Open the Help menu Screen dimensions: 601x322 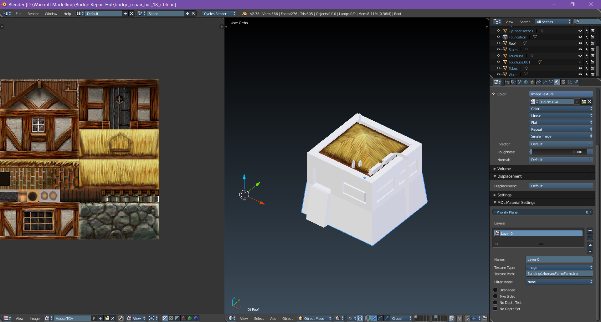(67, 14)
